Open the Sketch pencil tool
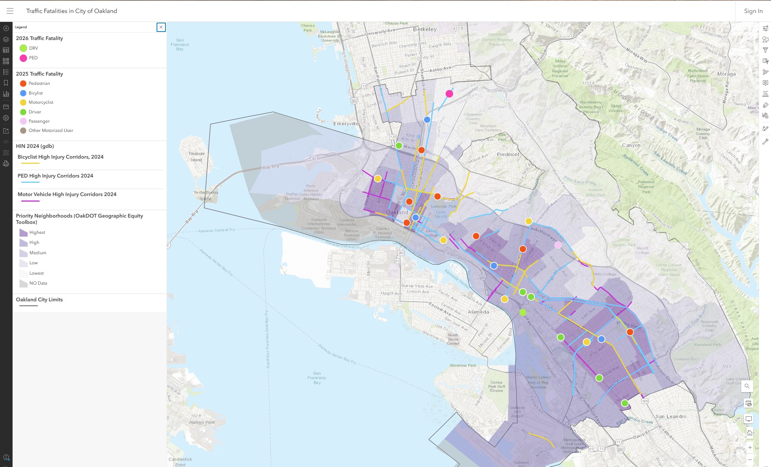The width and height of the screenshot is (771, 467). tap(765, 129)
